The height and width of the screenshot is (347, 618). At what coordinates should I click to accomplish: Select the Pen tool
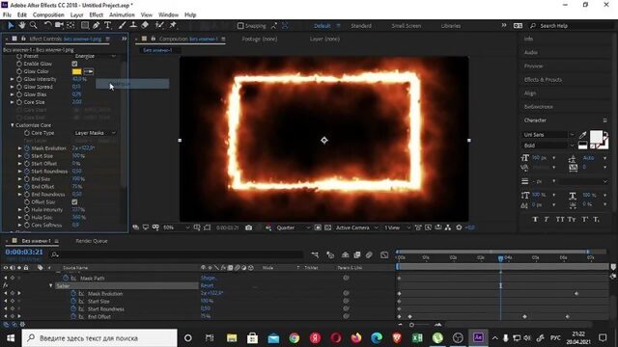click(97, 25)
